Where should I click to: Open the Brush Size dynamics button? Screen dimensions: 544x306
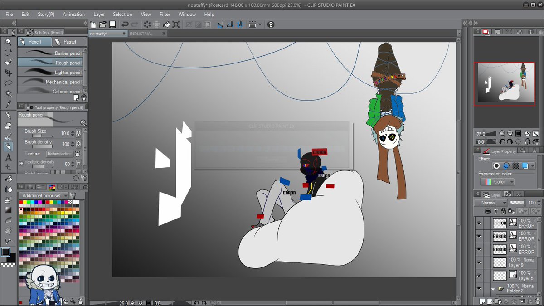pyautogui.click(x=78, y=133)
